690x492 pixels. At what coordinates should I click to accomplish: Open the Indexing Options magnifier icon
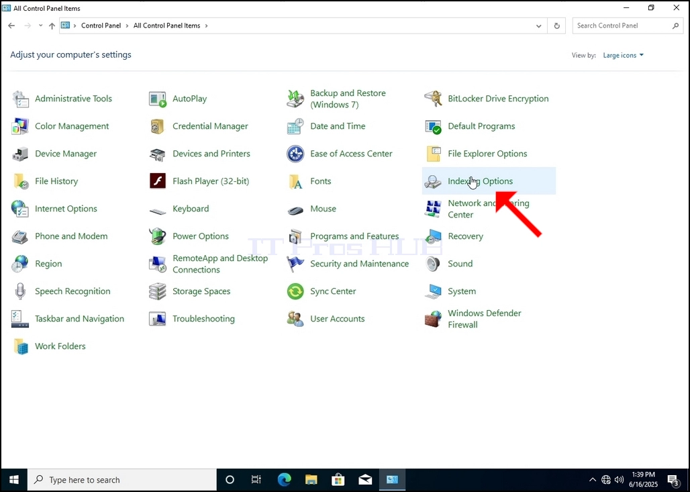(433, 181)
